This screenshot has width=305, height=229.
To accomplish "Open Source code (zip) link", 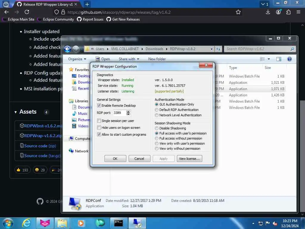I will pyautogui.click(x=40, y=146).
